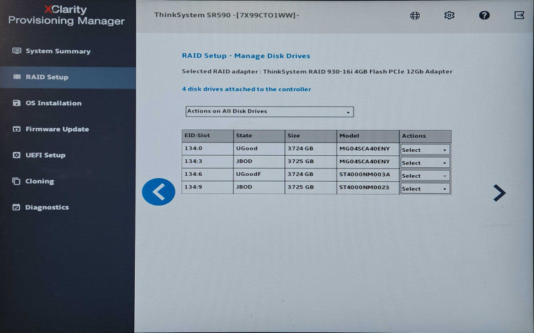Click model ST4000NM0023 cell
534x333 pixels.
pos(368,187)
